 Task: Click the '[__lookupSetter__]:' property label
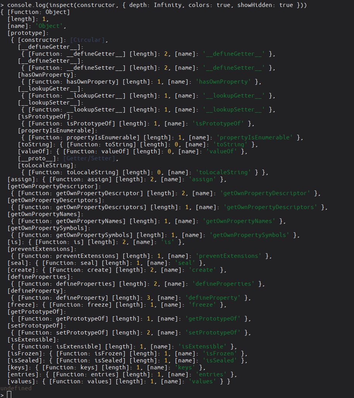tap(50, 103)
